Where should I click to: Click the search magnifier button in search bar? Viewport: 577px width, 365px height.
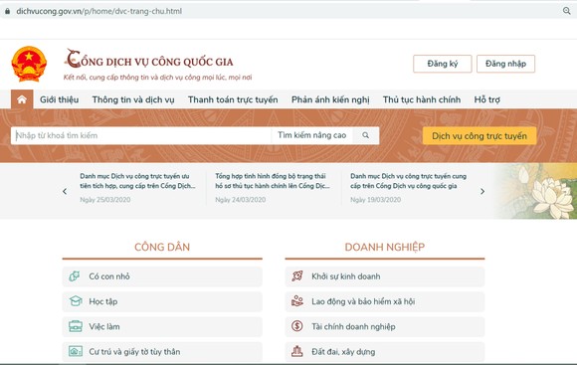click(x=365, y=135)
